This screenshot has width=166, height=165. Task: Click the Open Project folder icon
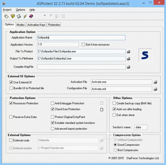coord(13,16)
